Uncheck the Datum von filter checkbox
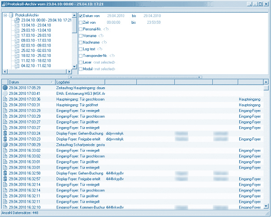Screen dimensions: 271x217 pos(81,16)
